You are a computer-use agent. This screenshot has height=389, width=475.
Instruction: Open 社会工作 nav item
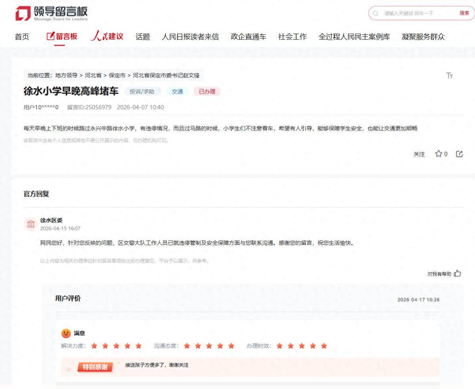coord(292,37)
